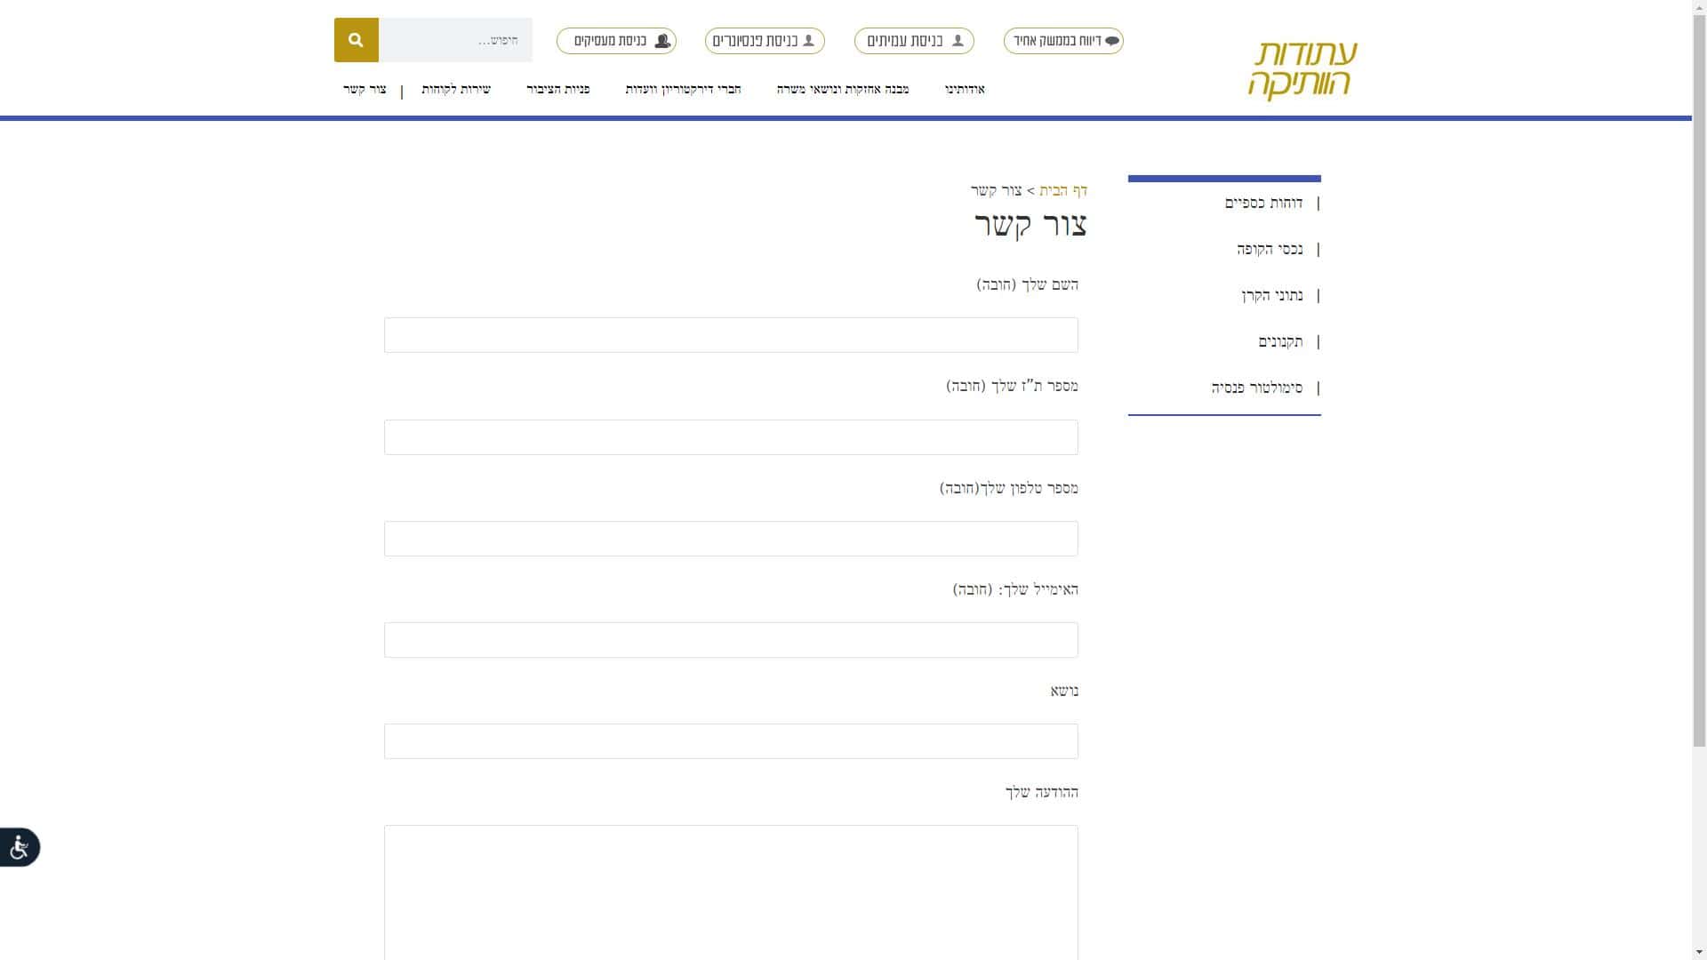Open חברי דירקטוריון וועדות menu
This screenshot has width=1707, height=960.
point(683,89)
